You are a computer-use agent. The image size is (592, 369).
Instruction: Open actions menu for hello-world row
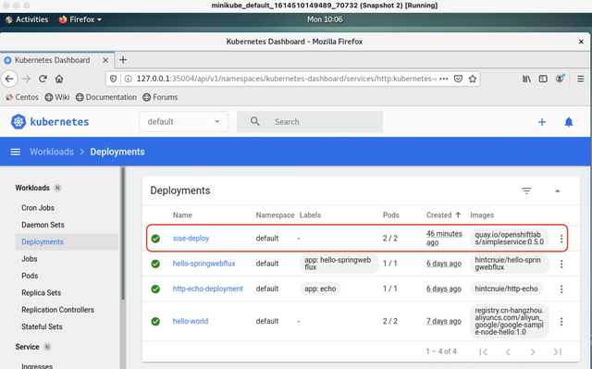(x=561, y=322)
